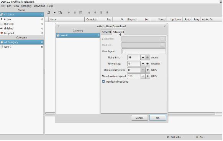Increase Max upload speed with plus
Screen dimensions: 223x141
click(148, 70)
